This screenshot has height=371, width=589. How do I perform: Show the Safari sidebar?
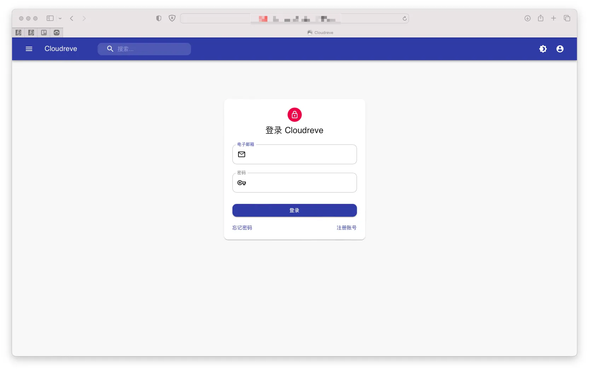(50, 18)
